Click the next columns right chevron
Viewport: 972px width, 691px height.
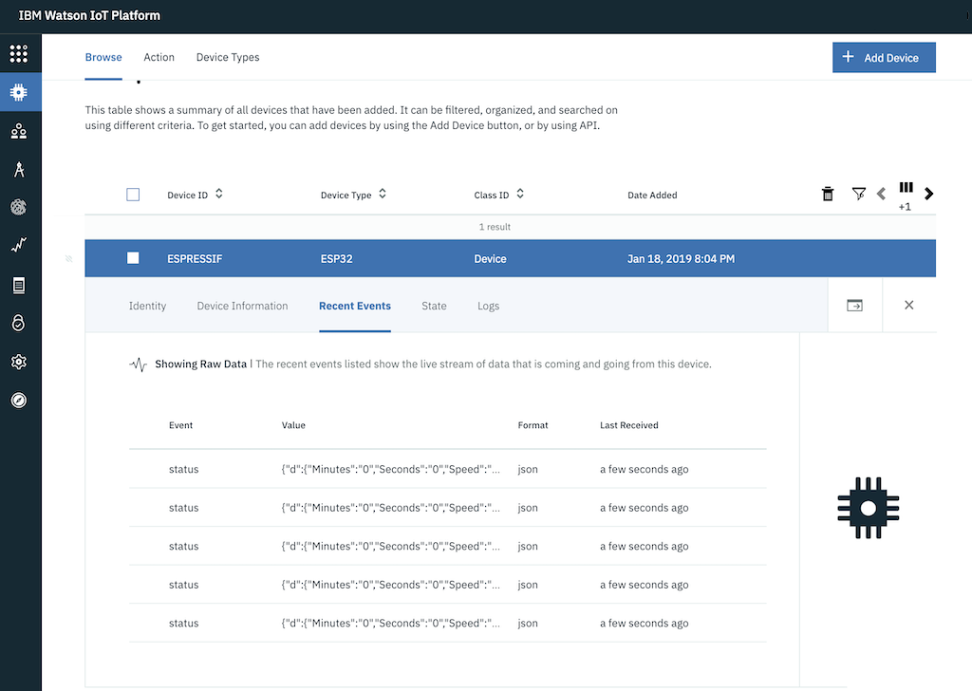point(928,194)
